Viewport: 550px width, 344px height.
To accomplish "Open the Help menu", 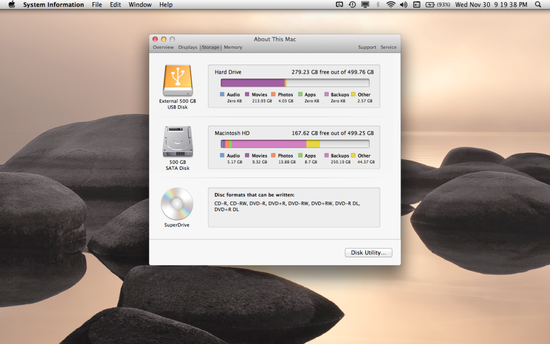I will tap(166, 4).
